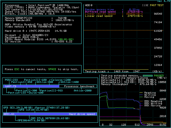
Task: Select the 'Ver 4.78' version text
Action: pos(164,1)
